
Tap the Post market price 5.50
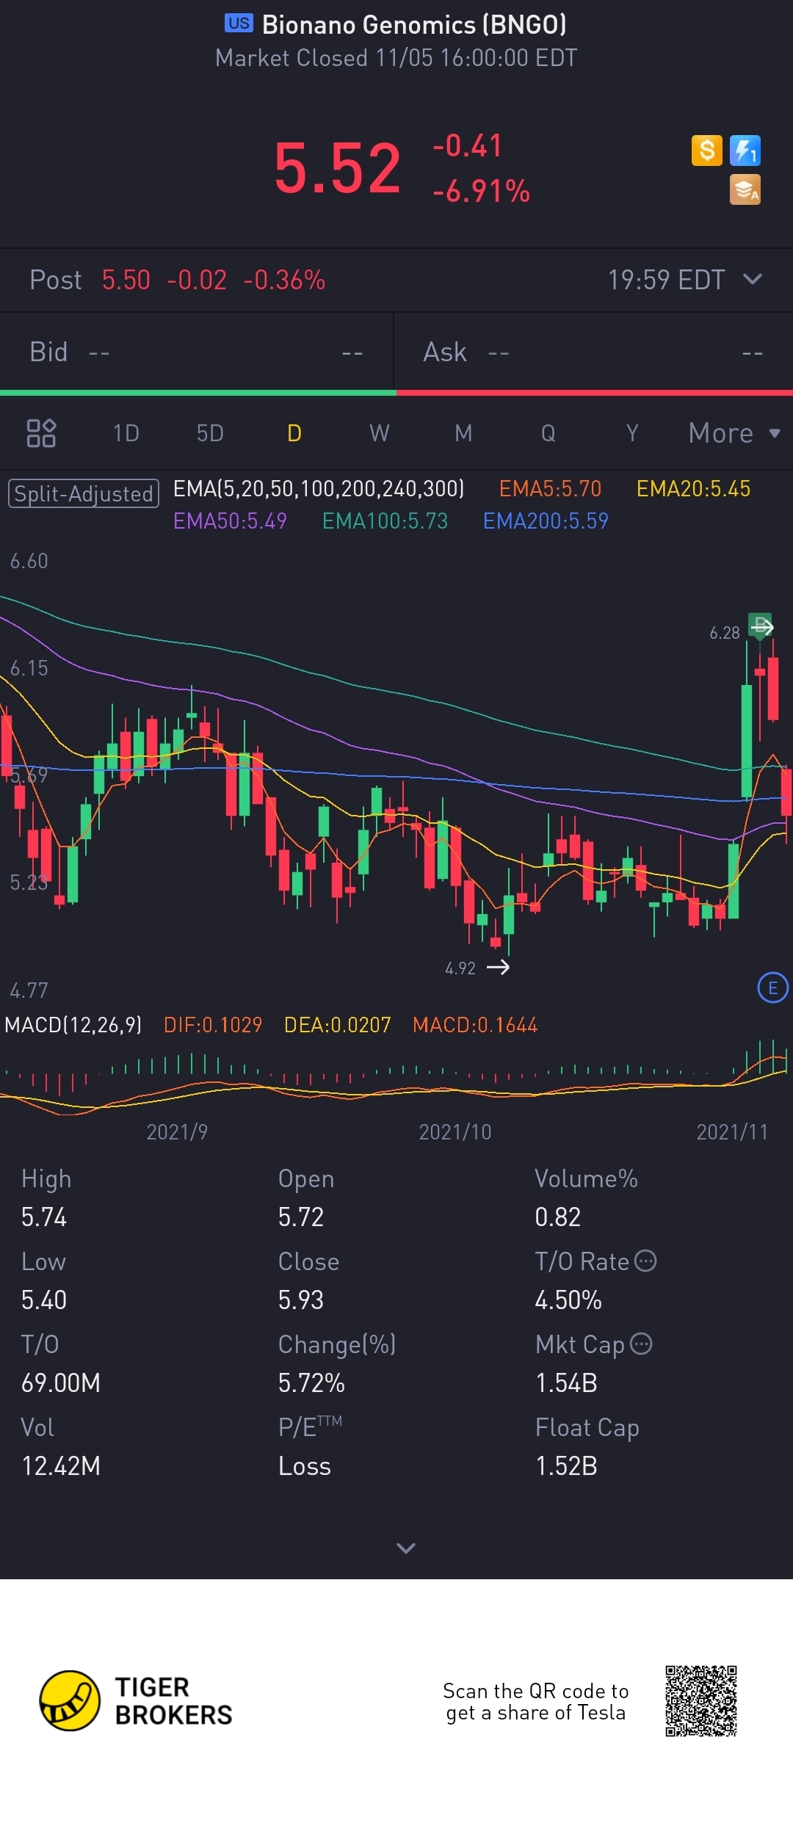point(126,280)
